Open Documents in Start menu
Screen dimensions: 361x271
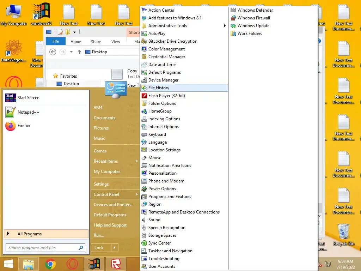(104, 118)
